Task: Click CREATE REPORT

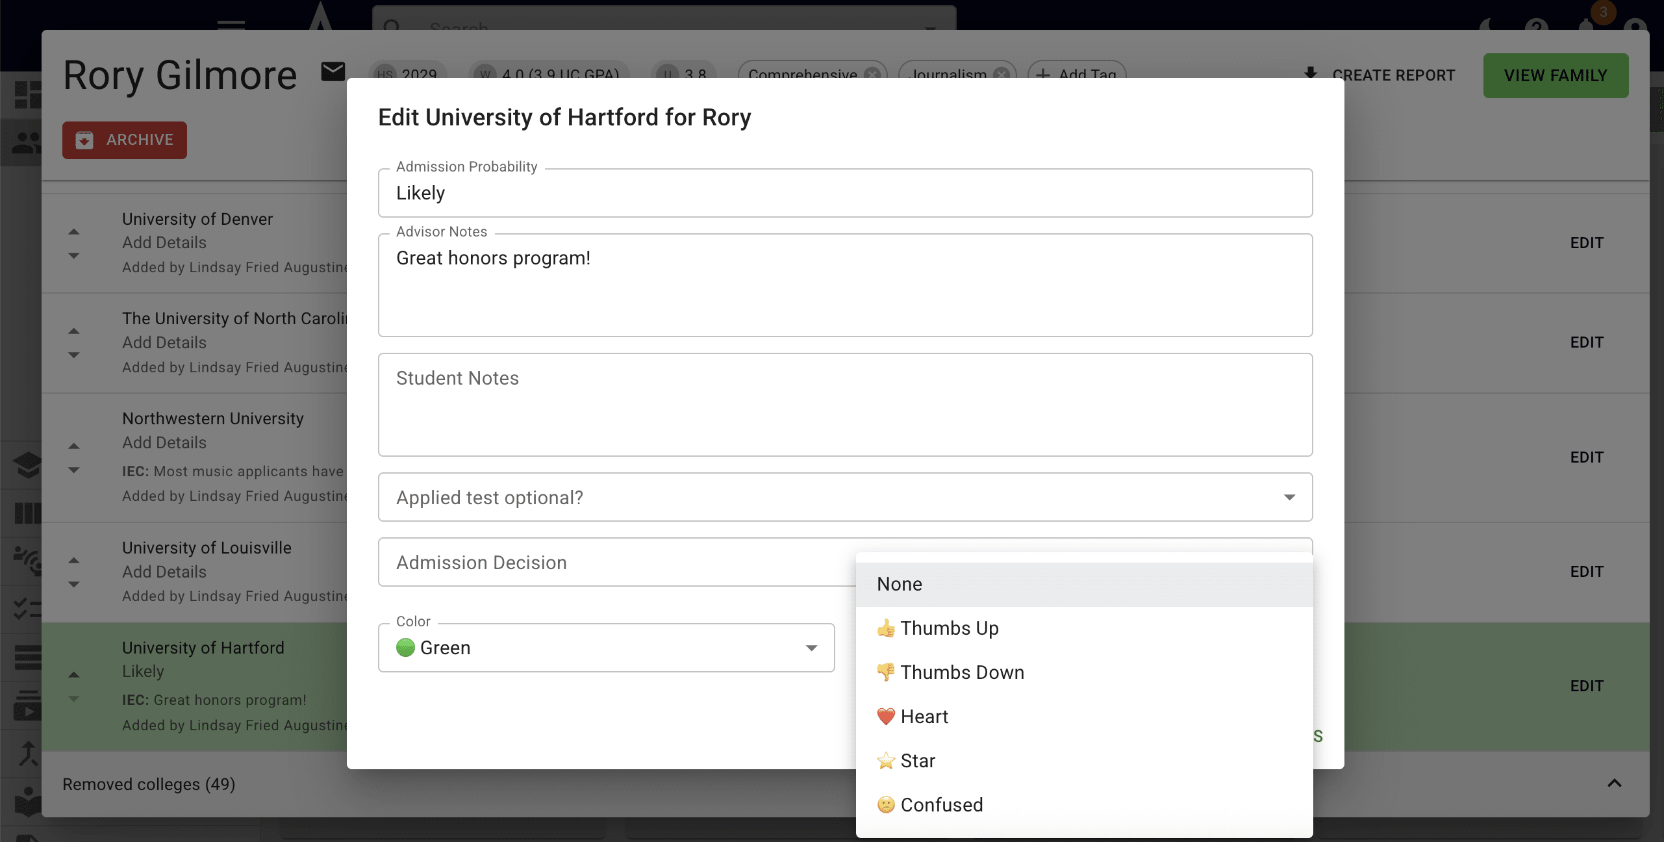Action: coord(1393,75)
